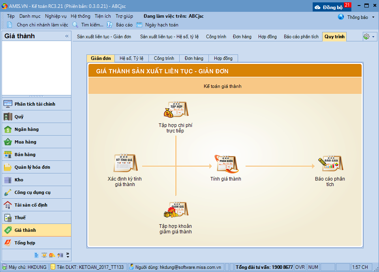Click the Tập hợp khoản giảm giá thành icon

pyautogui.click(x=176, y=211)
